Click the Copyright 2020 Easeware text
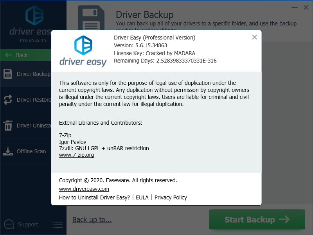313x235 pixels. [118, 180]
